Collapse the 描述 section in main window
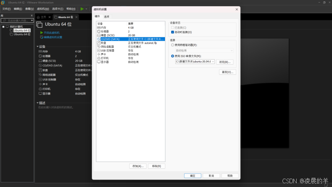The image size is (332, 187). coord(37,103)
